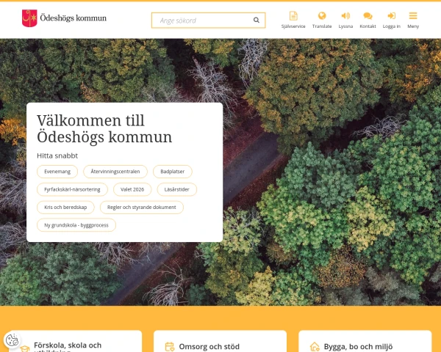Open the Badplatser quick link
This screenshot has width=441, height=352.
coord(173,172)
